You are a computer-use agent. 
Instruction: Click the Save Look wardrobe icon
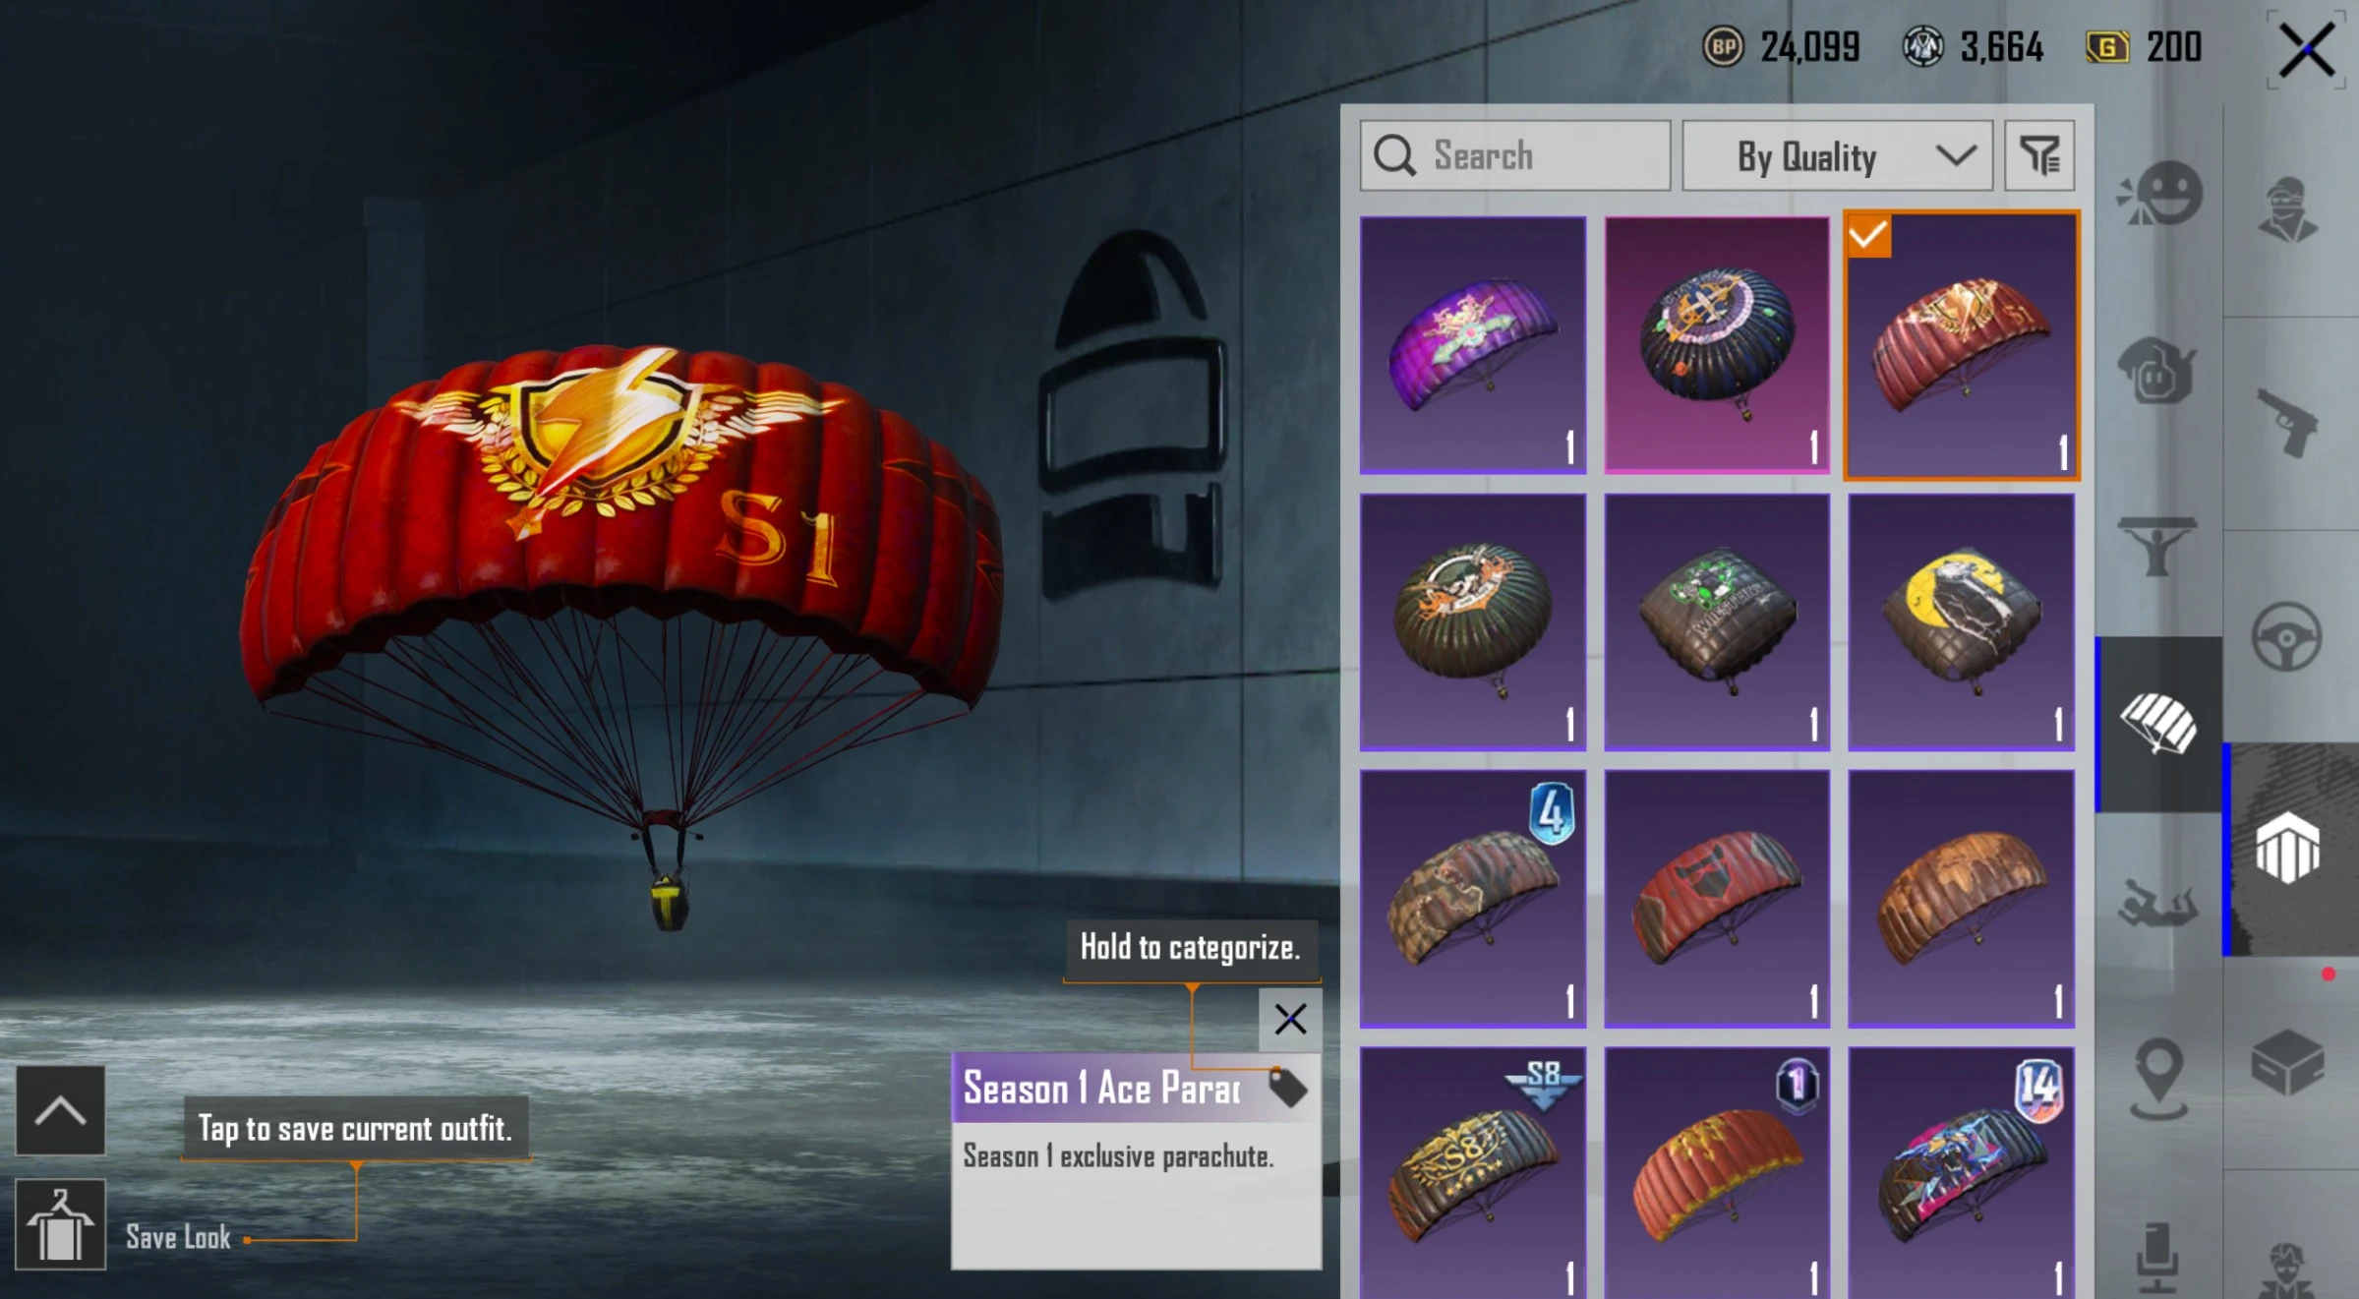[x=60, y=1224]
